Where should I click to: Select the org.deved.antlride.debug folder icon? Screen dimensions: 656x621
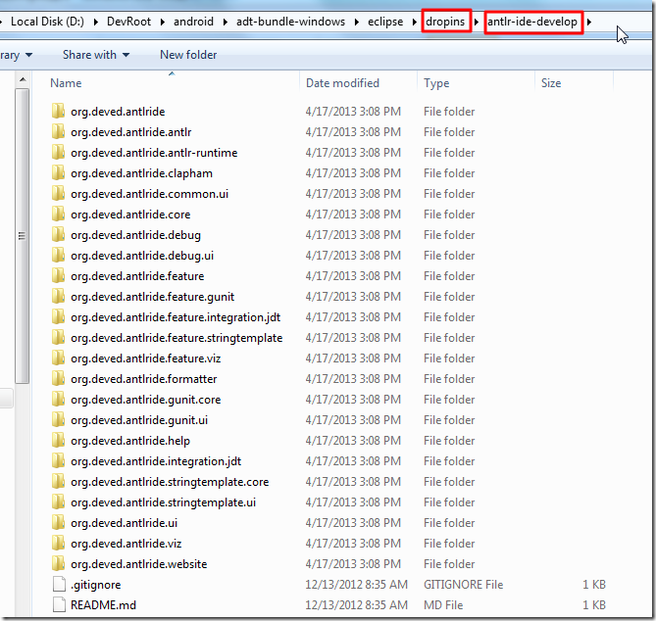pyautogui.click(x=58, y=234)
